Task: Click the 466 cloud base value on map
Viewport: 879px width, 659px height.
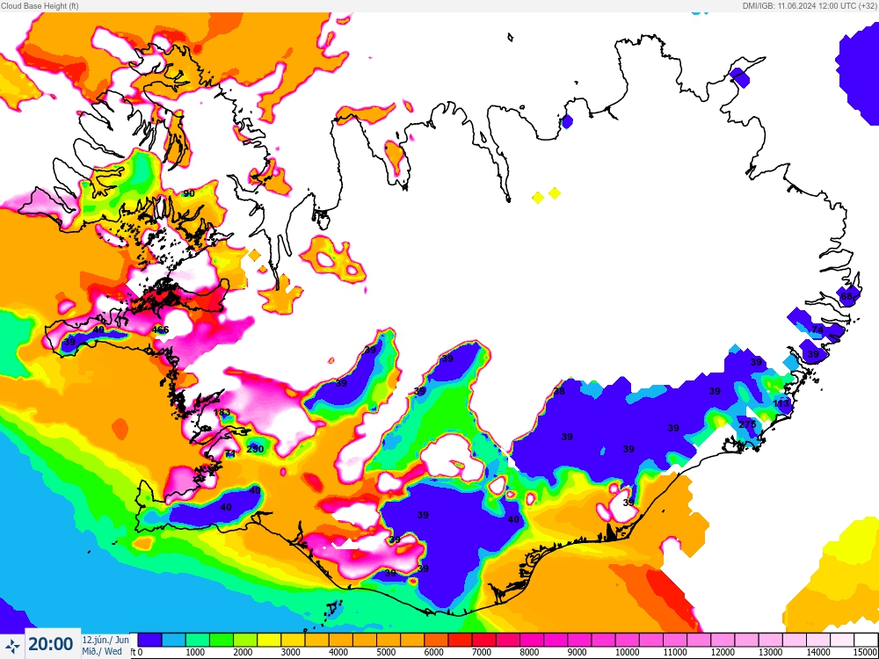Action: click(160, 329)
